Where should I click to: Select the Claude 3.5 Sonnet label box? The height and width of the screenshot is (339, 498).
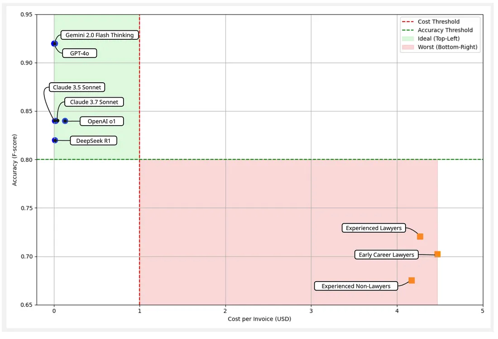(x=77, y=87)
